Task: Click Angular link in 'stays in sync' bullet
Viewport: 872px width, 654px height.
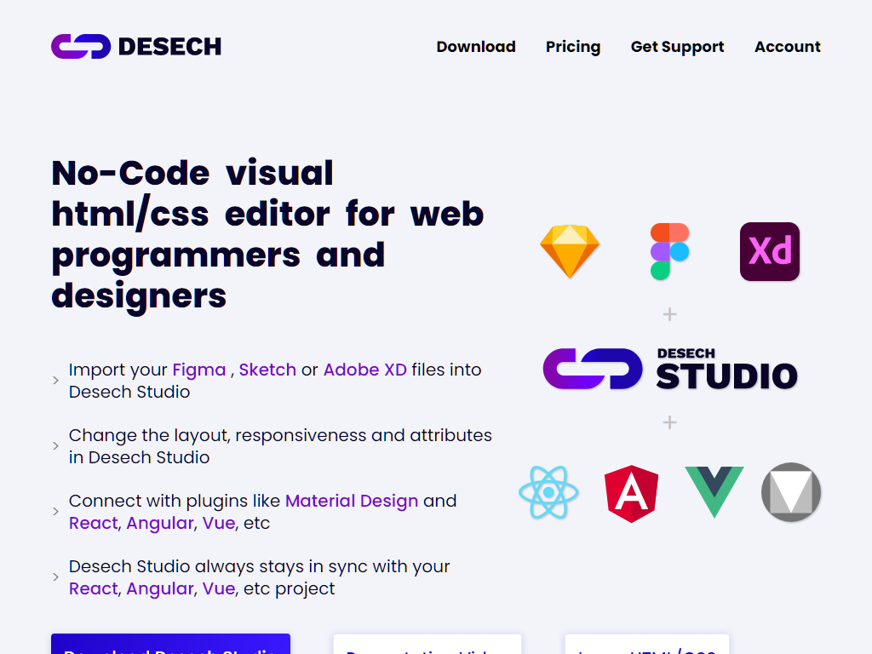Action: (160, 589)
